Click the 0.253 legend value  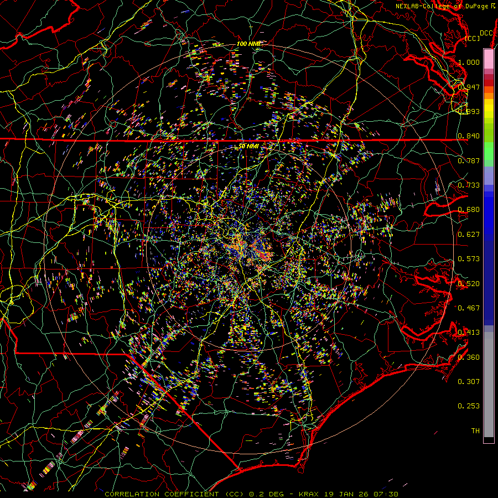tap(469, 406)
